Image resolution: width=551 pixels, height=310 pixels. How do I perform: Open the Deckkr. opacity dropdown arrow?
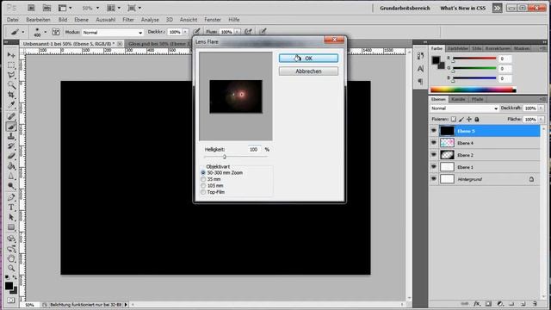coord(185,32)
